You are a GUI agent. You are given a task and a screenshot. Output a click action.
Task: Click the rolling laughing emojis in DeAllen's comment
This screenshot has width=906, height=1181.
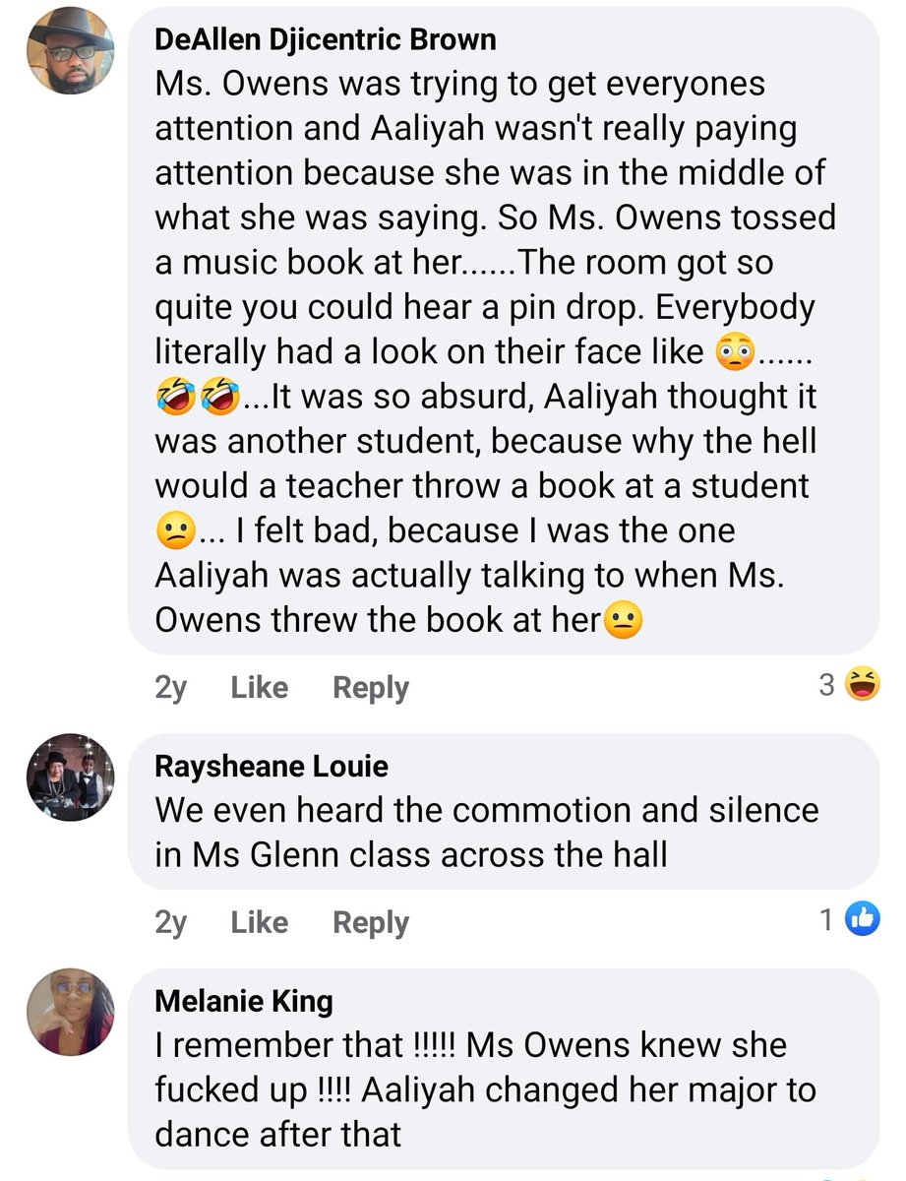tap(196, 399)
